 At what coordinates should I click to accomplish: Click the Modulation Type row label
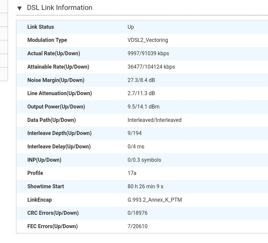47,40
